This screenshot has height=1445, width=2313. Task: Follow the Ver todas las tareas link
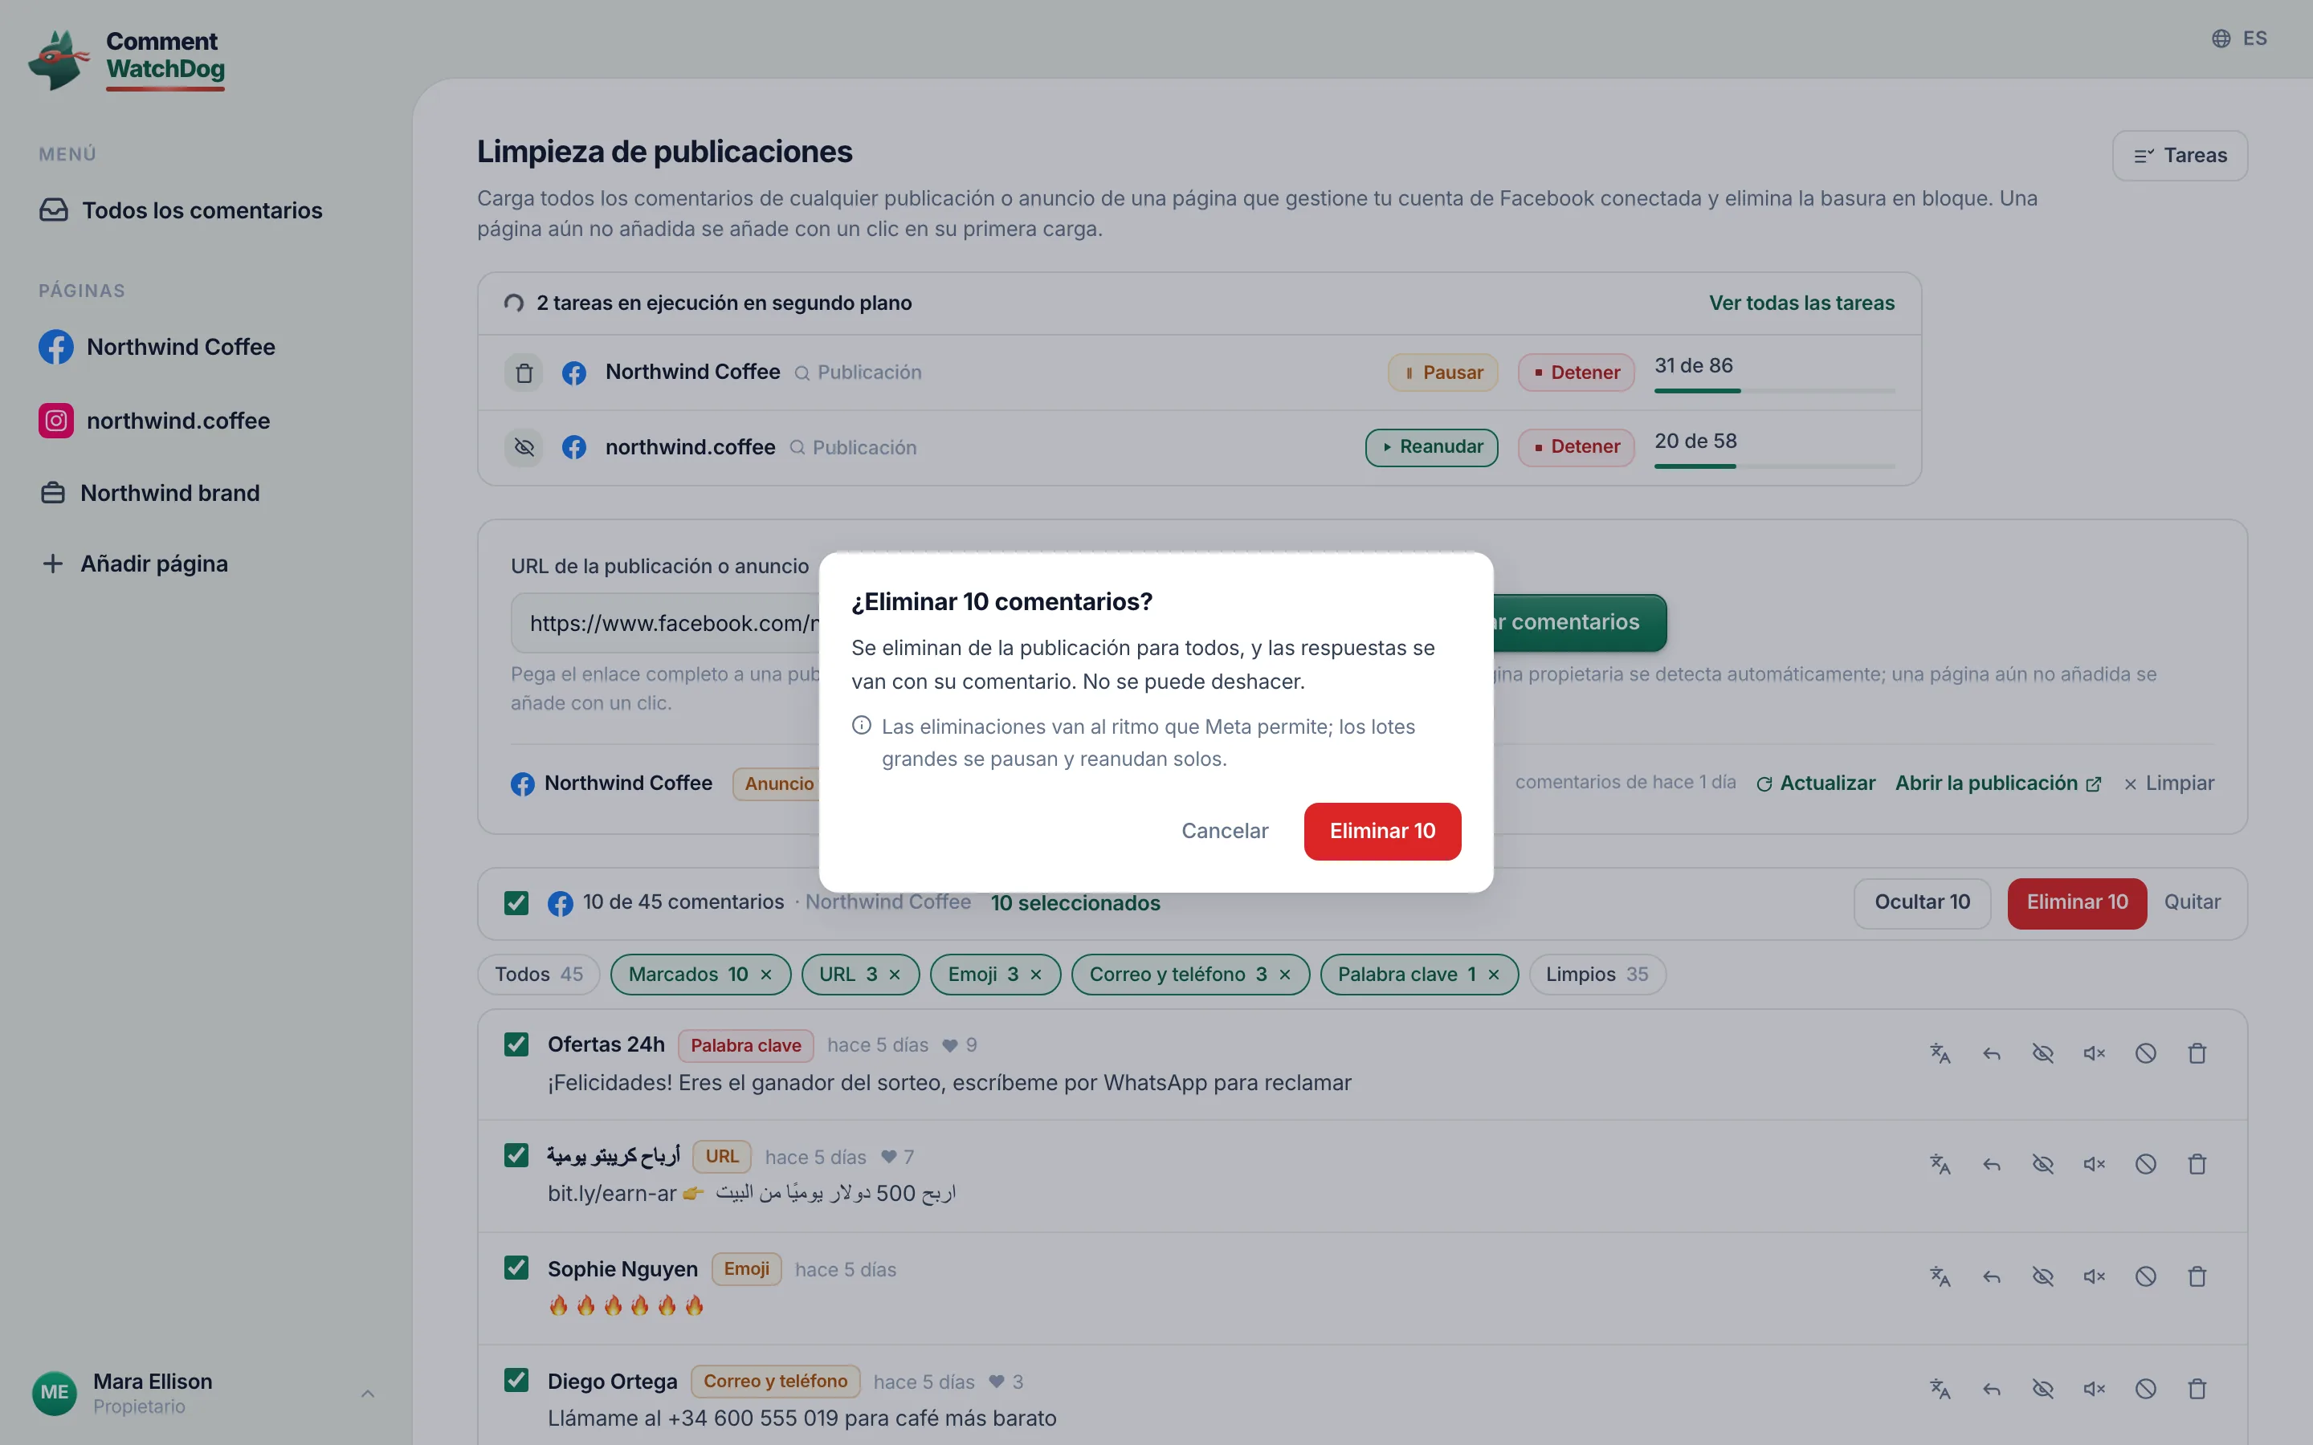pos(1801,303)
